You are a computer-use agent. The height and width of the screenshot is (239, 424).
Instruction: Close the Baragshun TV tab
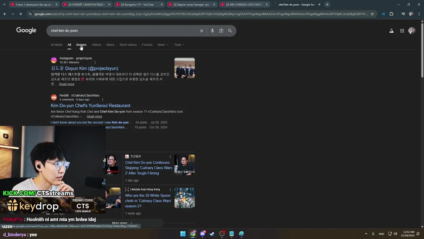coord(162,5)
